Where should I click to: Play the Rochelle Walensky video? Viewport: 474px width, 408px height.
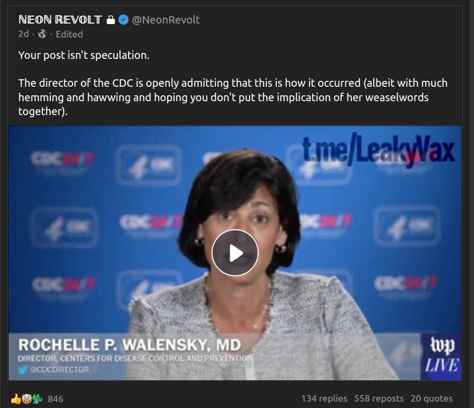(235, 253)
